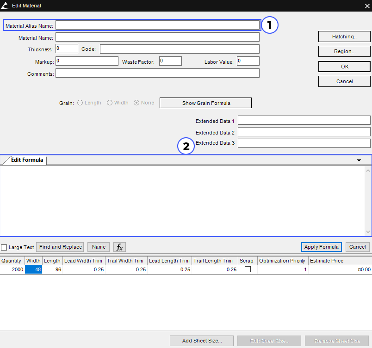This screenshot has width=372, height=348.
Task: Toggle the Scrap checkbox in sheet row
Action: [248, 269]
